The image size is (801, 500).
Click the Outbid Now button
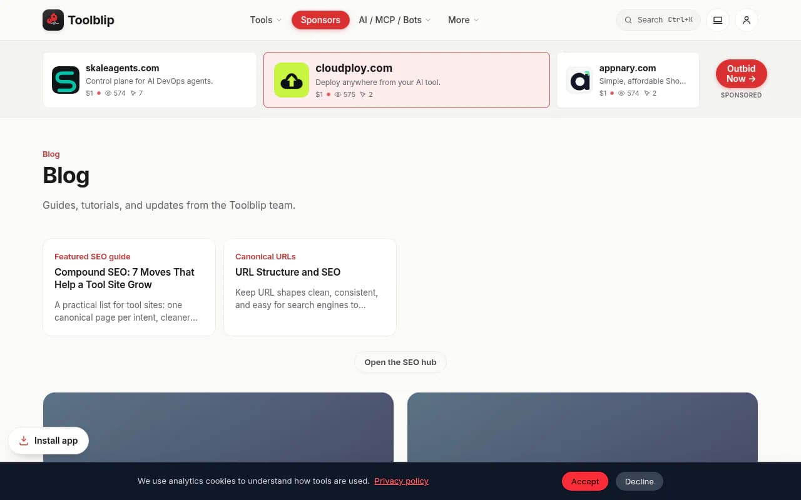pyautogui.click(x=742, y=74)
